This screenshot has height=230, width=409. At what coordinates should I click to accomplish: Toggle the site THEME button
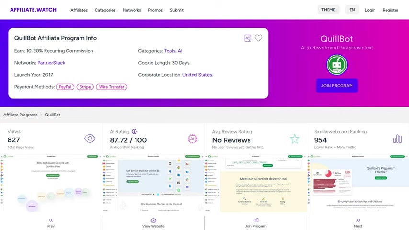pyautogui.click(x=329, y=10)
